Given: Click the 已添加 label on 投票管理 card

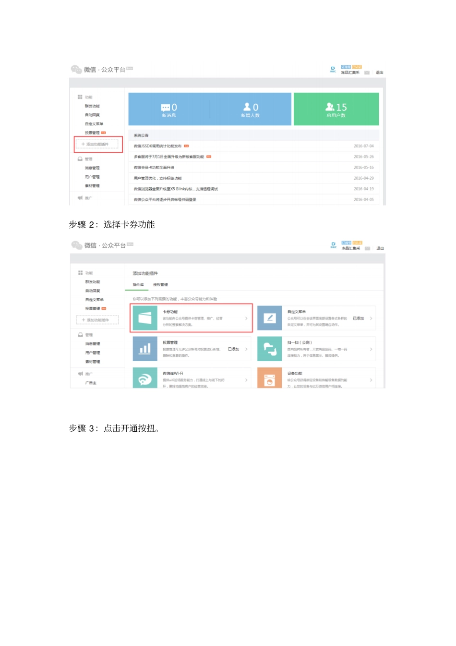Looking at the screenshot, I should [x=233, y=349].
